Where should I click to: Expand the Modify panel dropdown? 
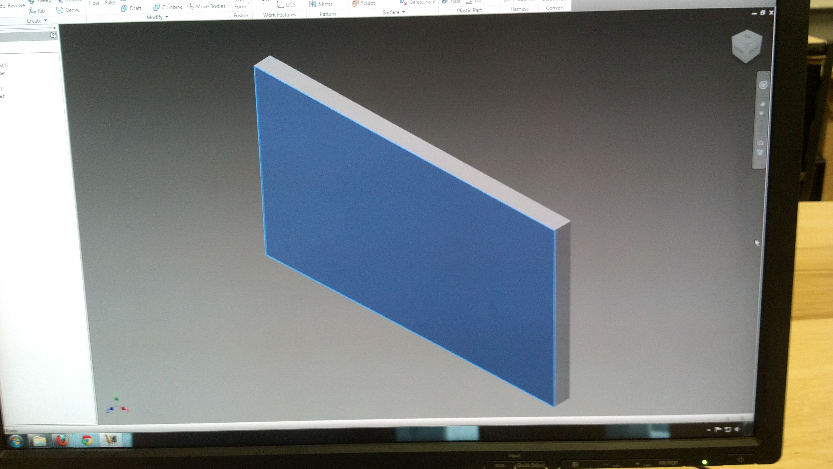click(167, 17)
